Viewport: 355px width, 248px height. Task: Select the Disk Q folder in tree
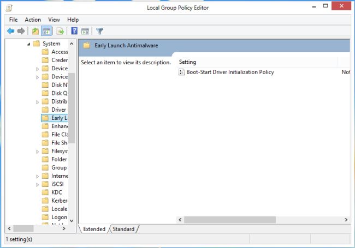(x=55, y=93)
